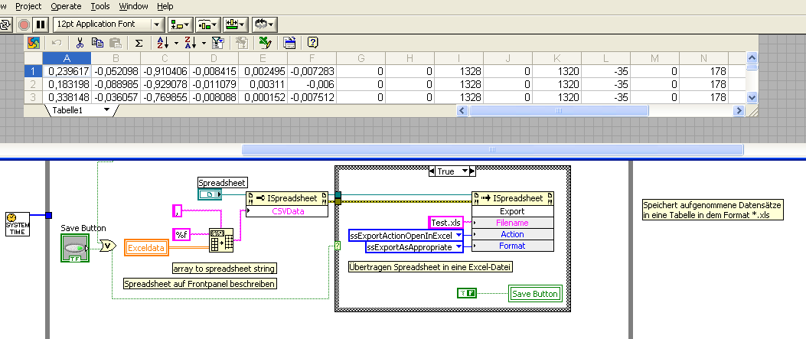
Task: Select the Tabelle1 sheet tab
Action: [x=67, y=111]
